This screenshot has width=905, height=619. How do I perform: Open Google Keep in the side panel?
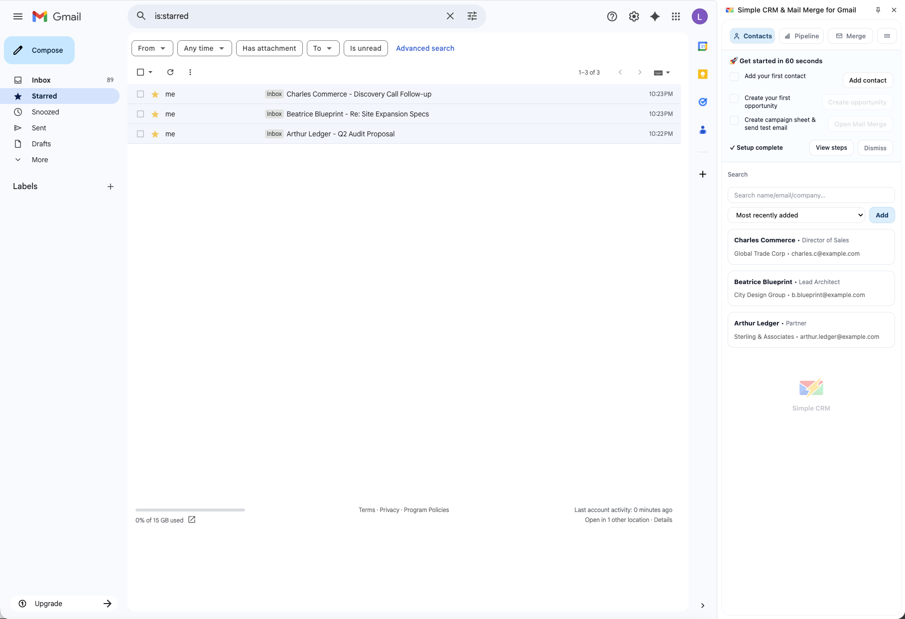(702, 74)
